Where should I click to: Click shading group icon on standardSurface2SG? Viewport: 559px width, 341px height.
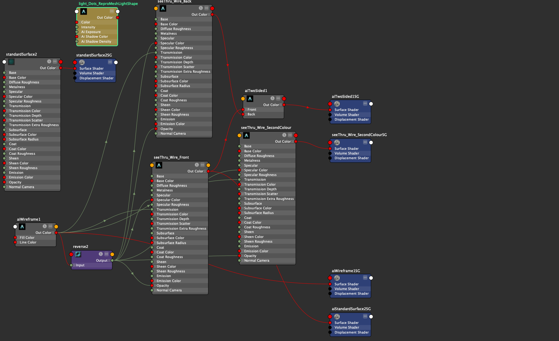pyautogui.click(x=82, y=62)
